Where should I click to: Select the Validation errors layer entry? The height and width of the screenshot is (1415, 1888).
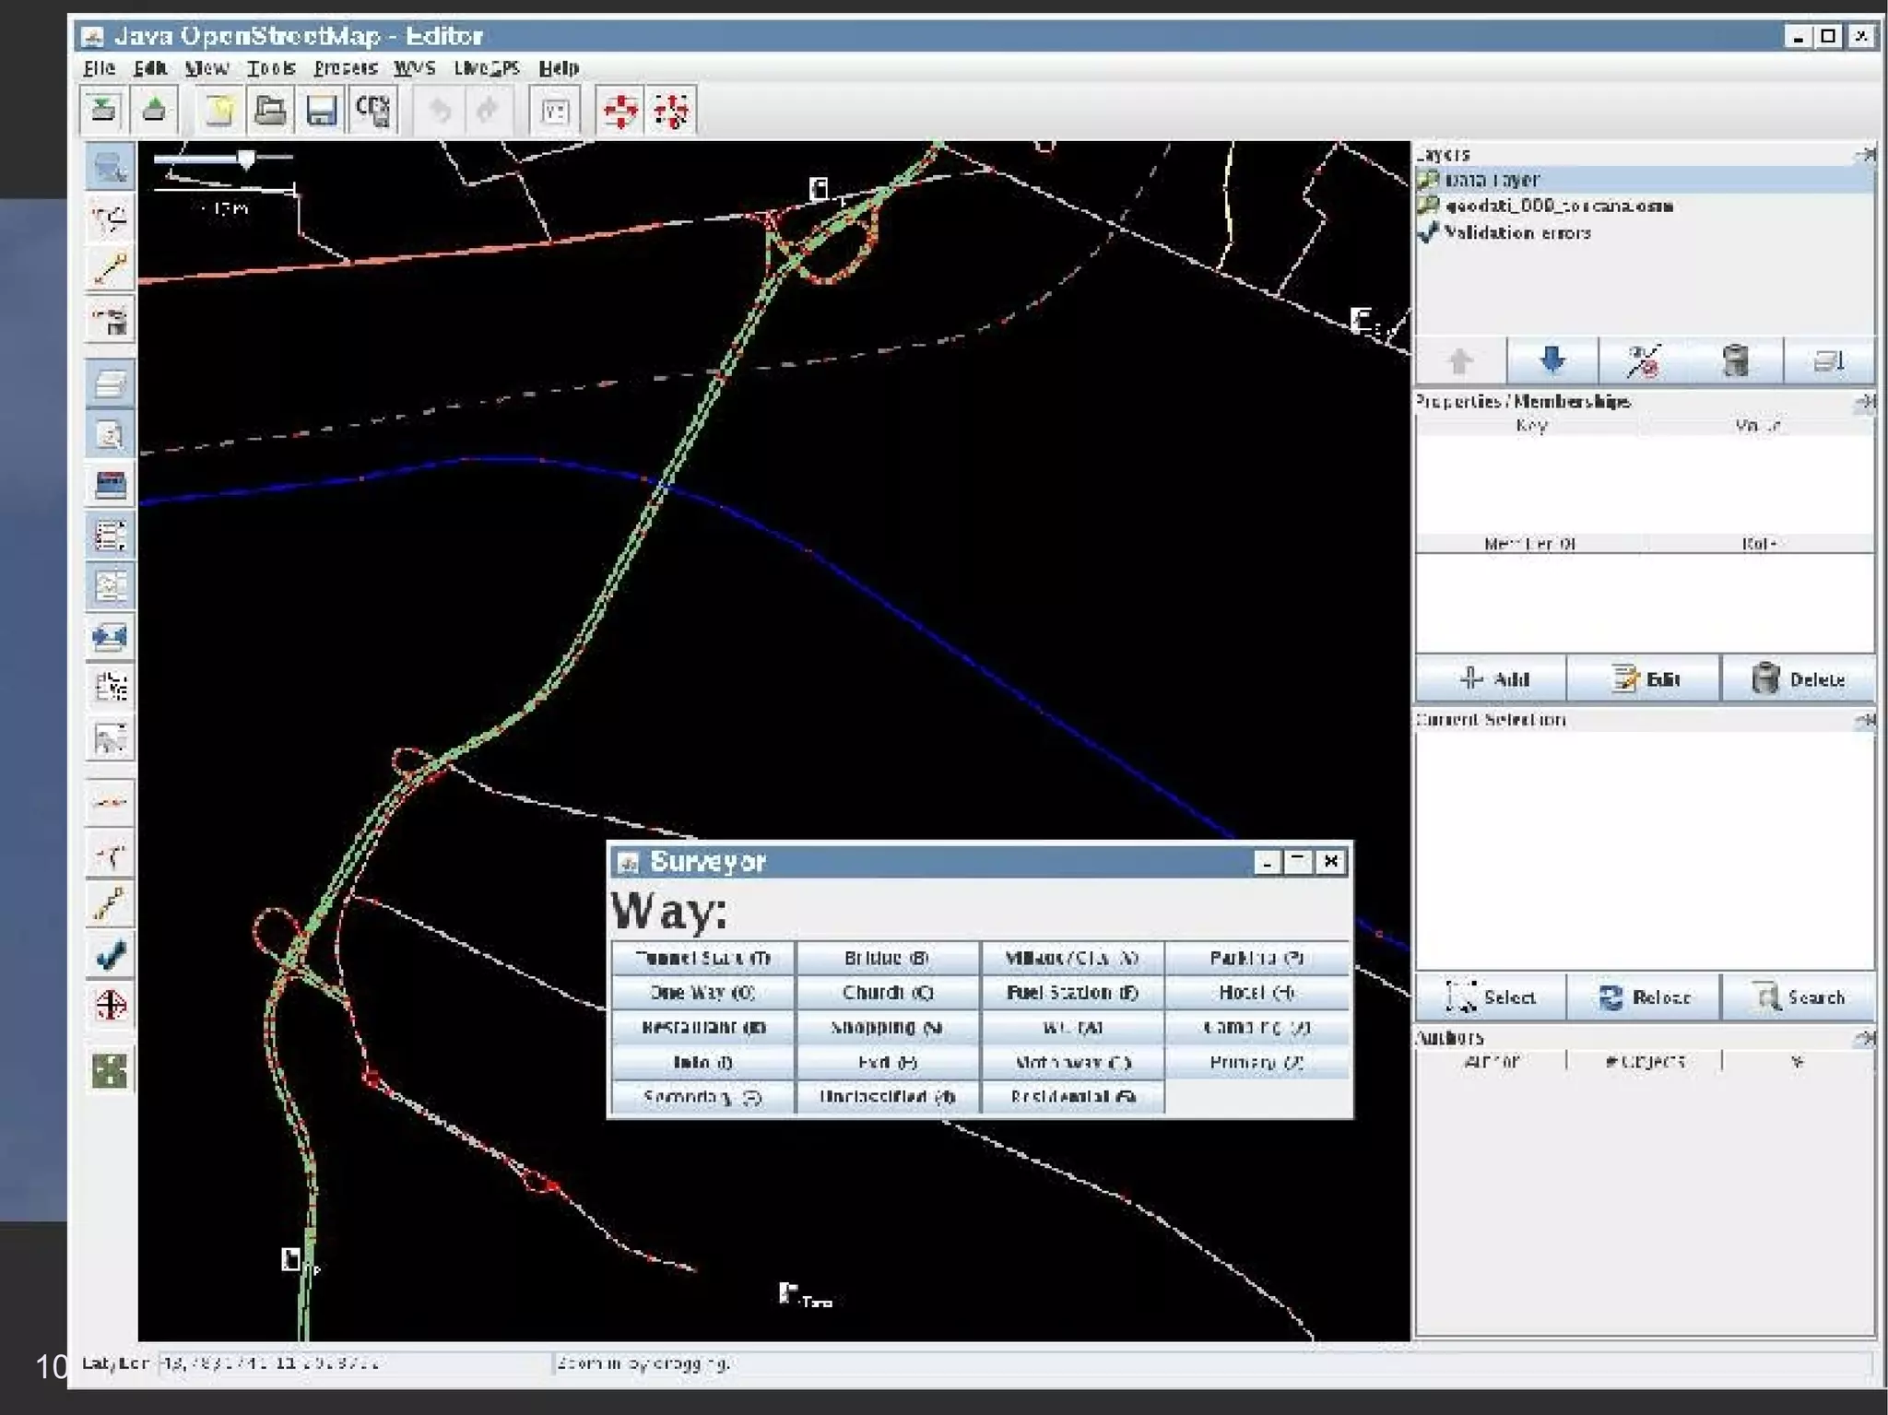point(1516,232)
